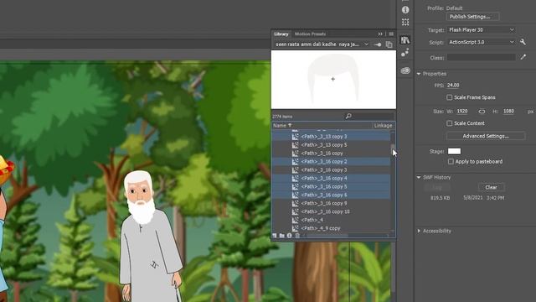Switch to the Motion Presets tab
The width and height of the screenshot is (536, 302).
[310, 34]
